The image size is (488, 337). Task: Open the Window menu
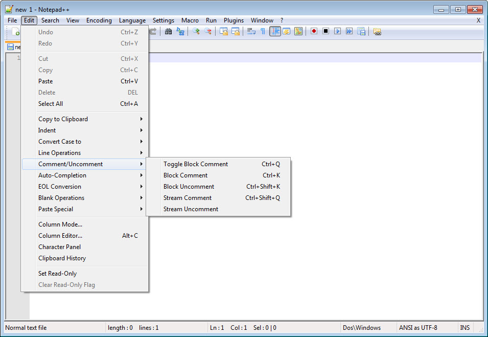[262, 20]
